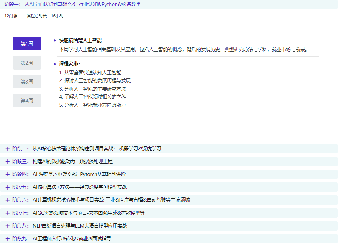Open the 第3周 week view
The image size is (346, 246).
coord(27,82)
